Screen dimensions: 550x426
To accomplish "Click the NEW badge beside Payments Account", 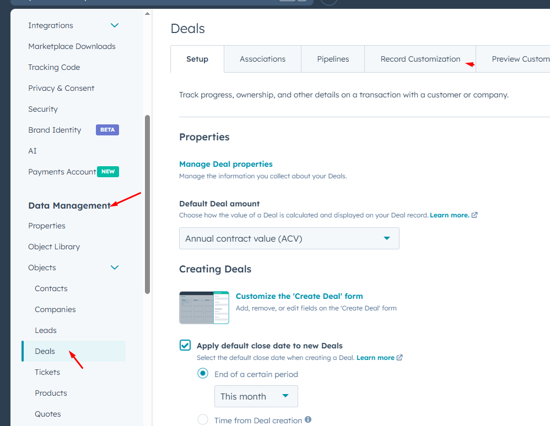I will 108,172.
